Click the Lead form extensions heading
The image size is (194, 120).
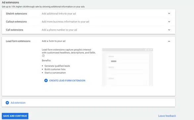click(x=18, y=41)
